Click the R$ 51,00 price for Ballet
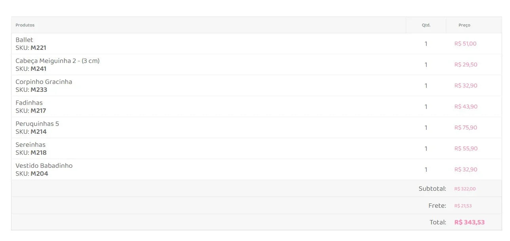Image resolution: width=510 pixels, height=241 pixels. coord(465,44)
